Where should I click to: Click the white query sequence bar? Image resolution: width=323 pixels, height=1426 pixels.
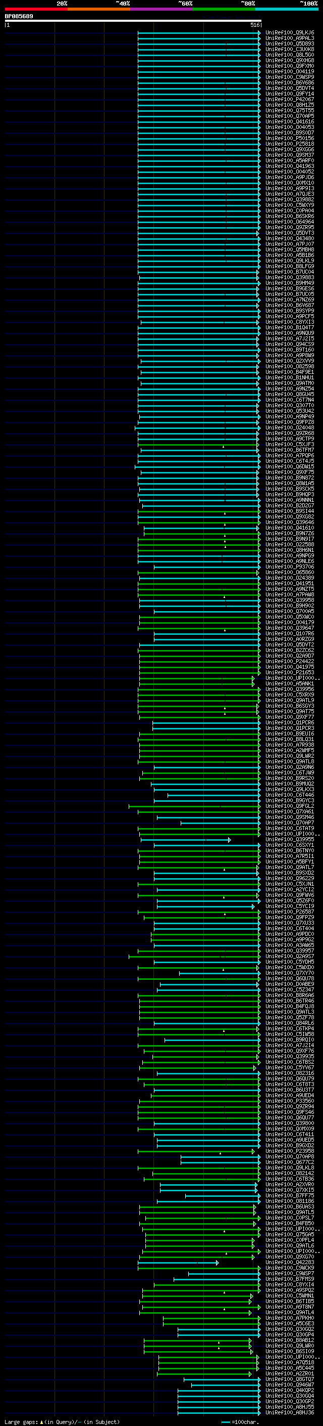[133, 21]
